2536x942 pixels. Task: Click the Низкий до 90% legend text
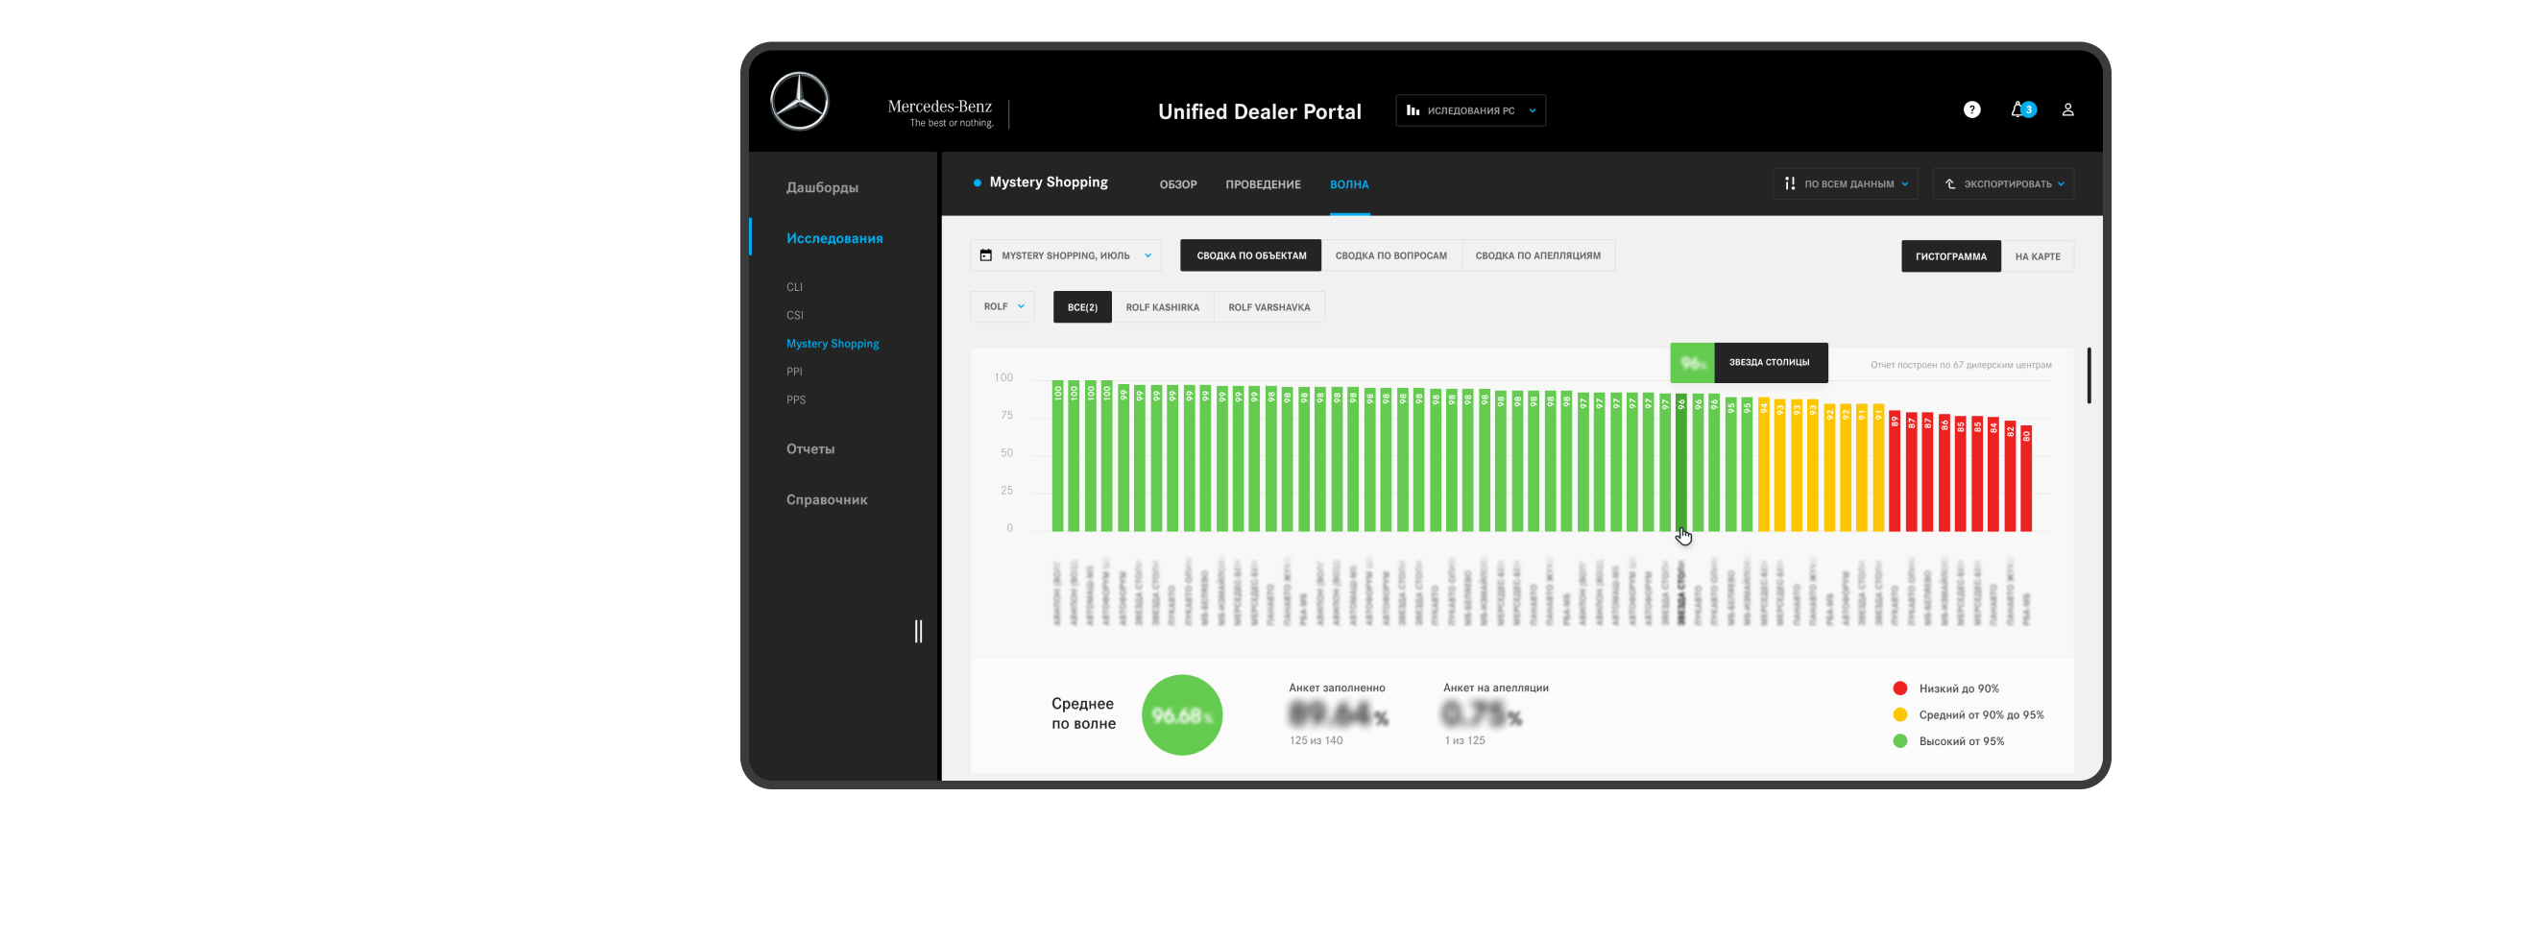pyautogui.click(x=1958, y=689)
